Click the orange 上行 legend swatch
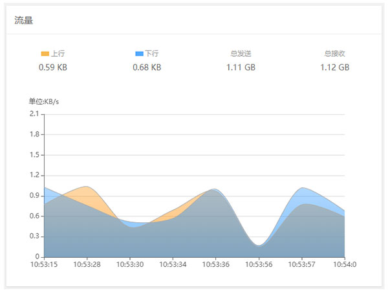Screen dimensions: 388x292 pos(45,54)
